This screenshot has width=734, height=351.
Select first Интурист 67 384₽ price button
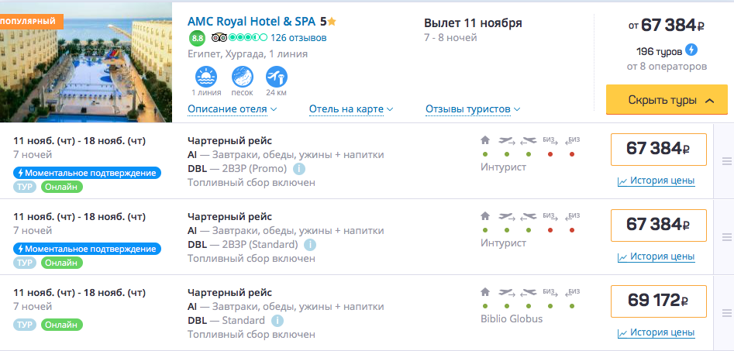pos(659,150)
